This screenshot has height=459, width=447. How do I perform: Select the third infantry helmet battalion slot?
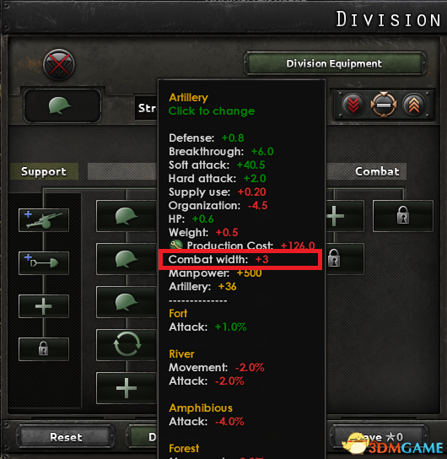(127, 302)
